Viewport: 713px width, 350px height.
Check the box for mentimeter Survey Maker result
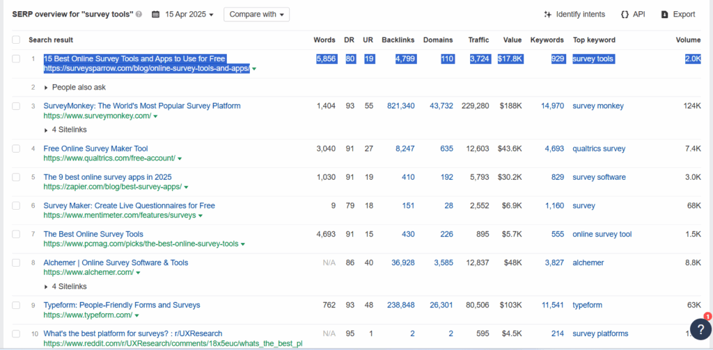coord(17,206)
